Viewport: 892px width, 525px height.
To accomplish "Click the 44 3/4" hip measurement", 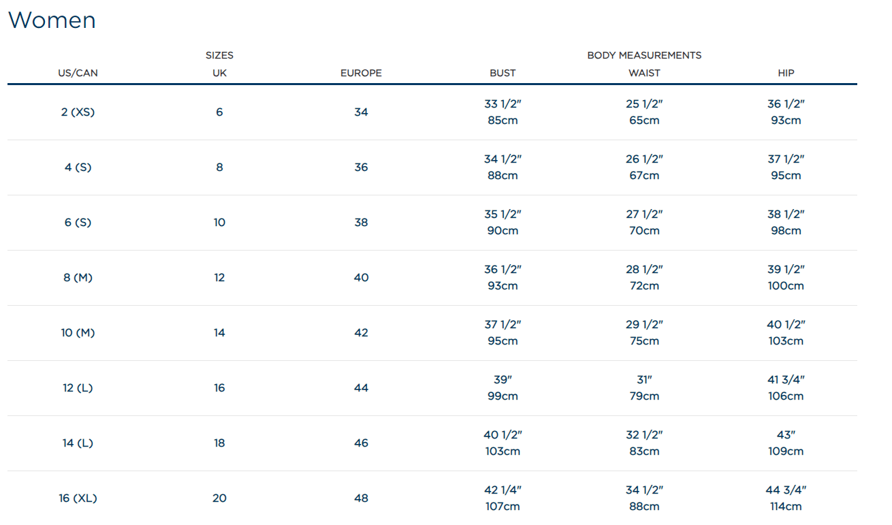I will (x=786, y=490).
